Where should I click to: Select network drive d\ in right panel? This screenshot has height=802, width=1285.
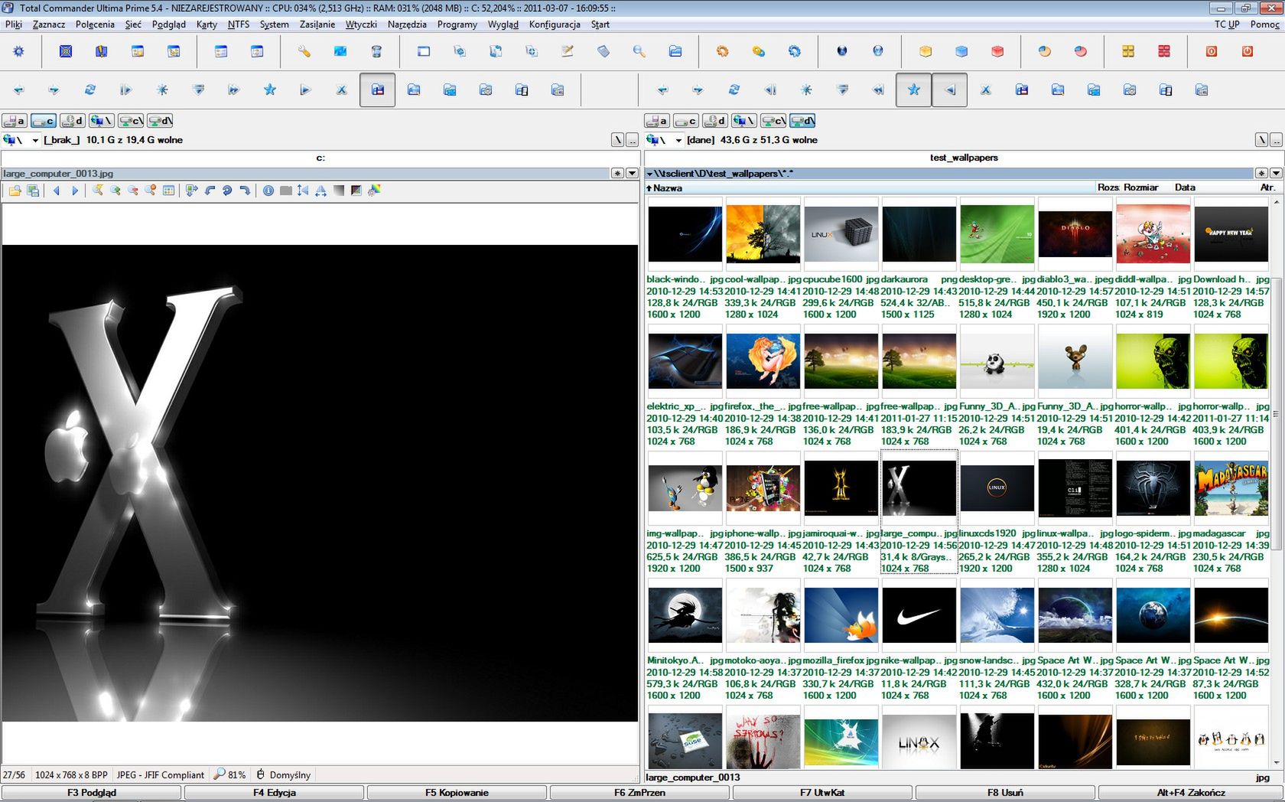tap(802, 121)
